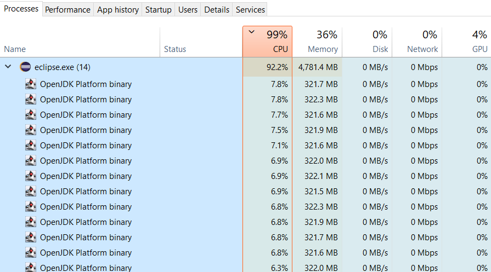This screenshot has width=491, height=272.
Task: Click the OpenJDK icon on the 321.6 MB, 6.8% row
Action: click(x=31, y=252)
